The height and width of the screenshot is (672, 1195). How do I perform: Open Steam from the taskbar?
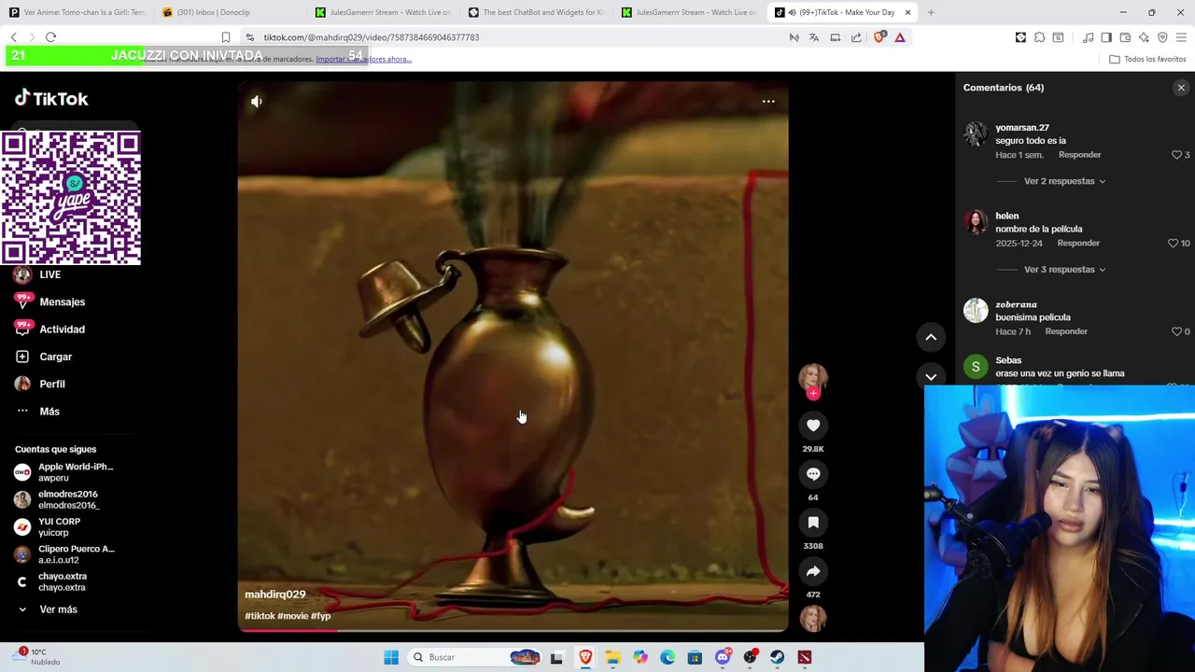point(777,657)
